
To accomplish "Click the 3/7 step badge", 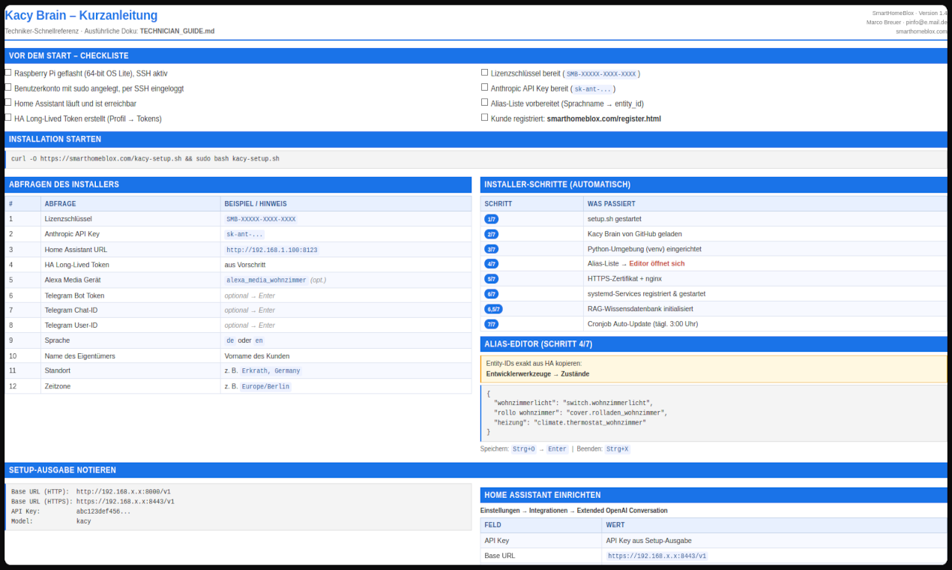I will [x=492, y=249].
